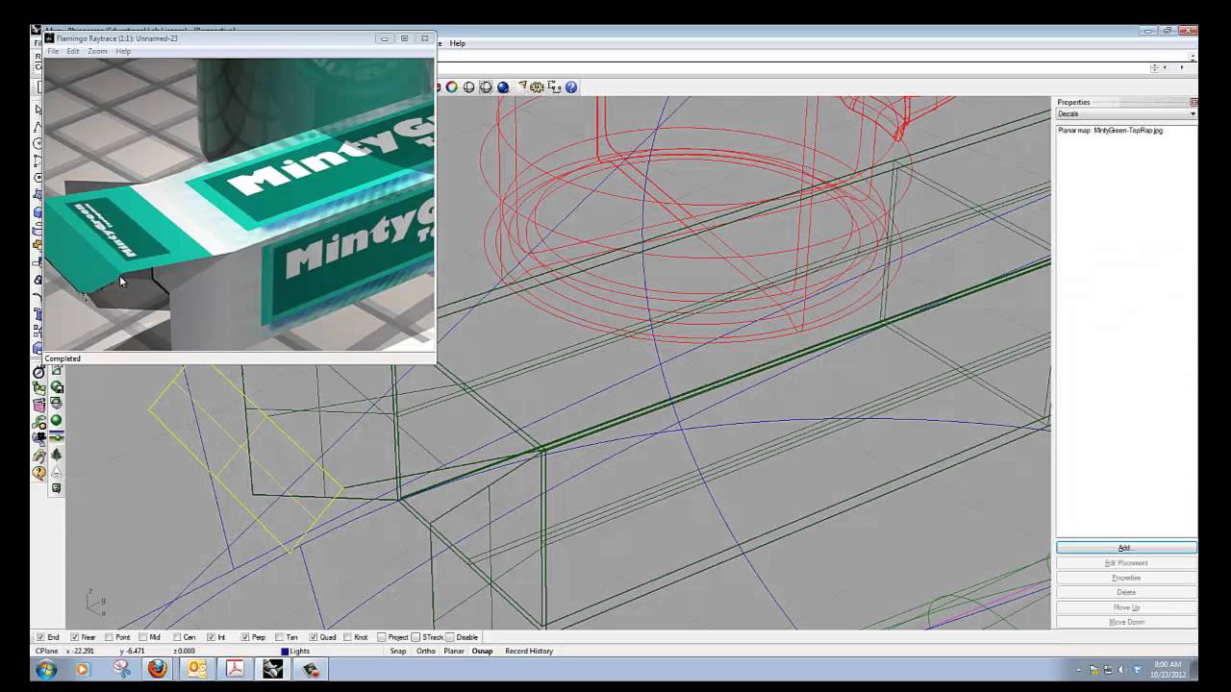Enable the Cen osnap checkbox
This screenshot has height=692, width=1231.
click(177, 637)
